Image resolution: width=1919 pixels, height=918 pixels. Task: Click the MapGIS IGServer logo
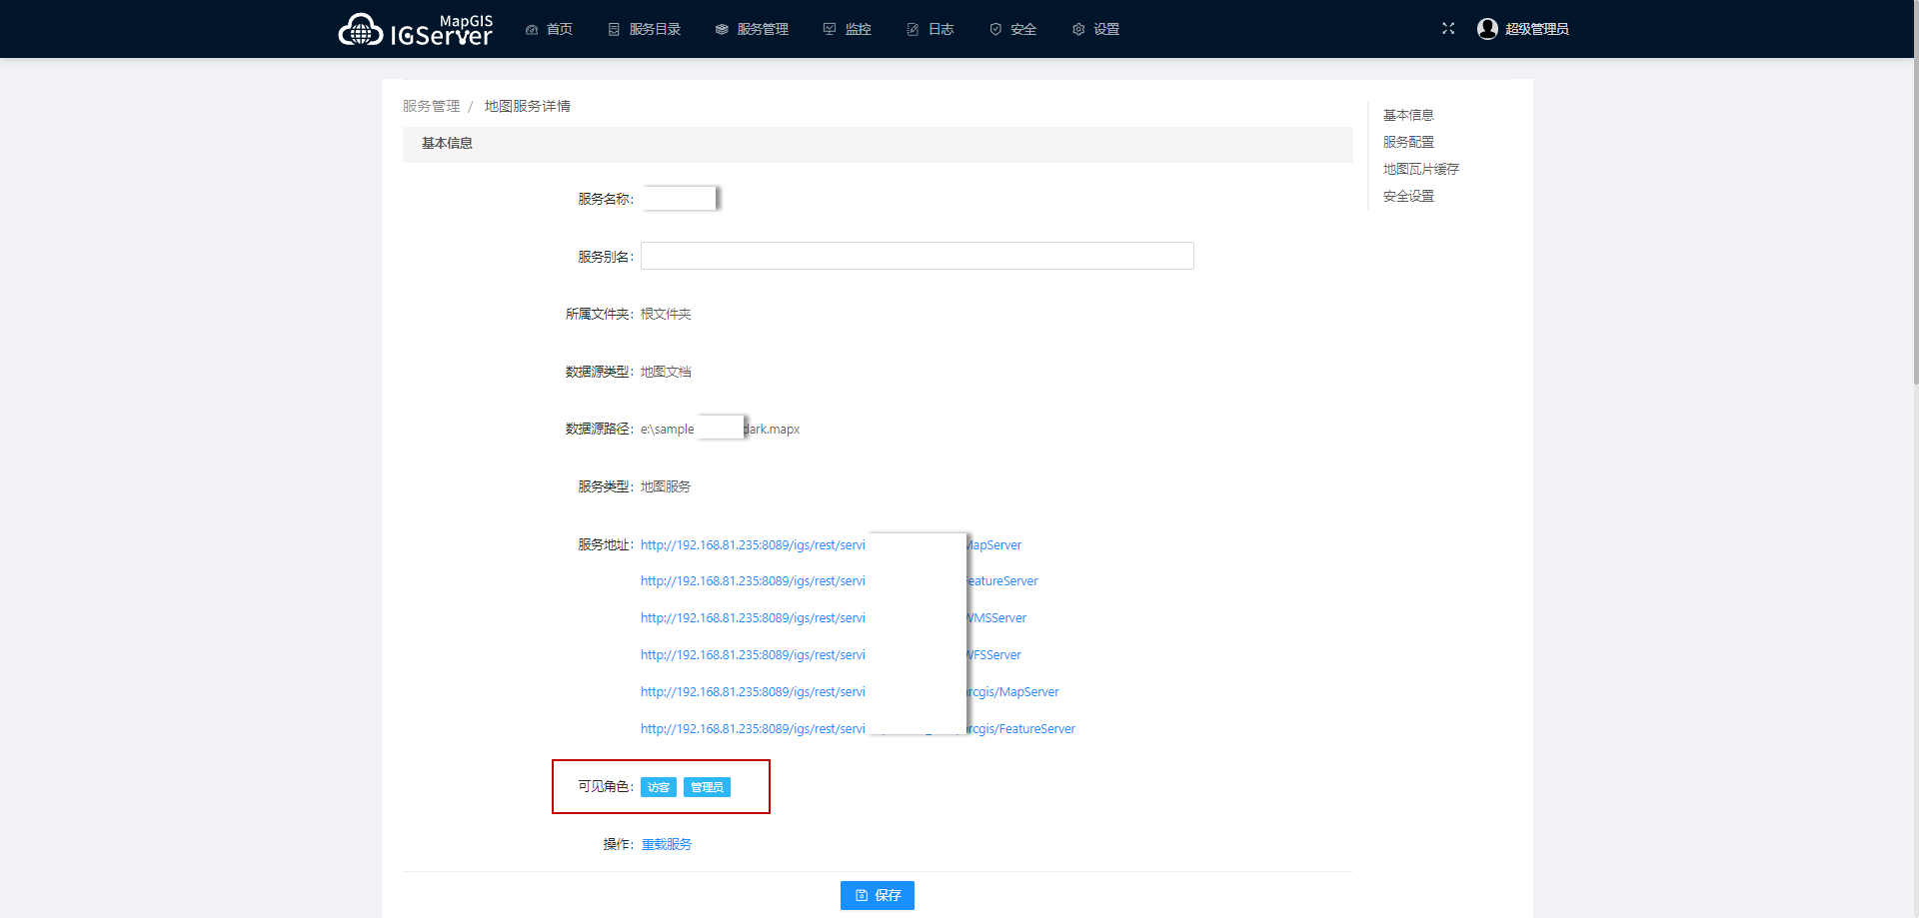[415, 30]
